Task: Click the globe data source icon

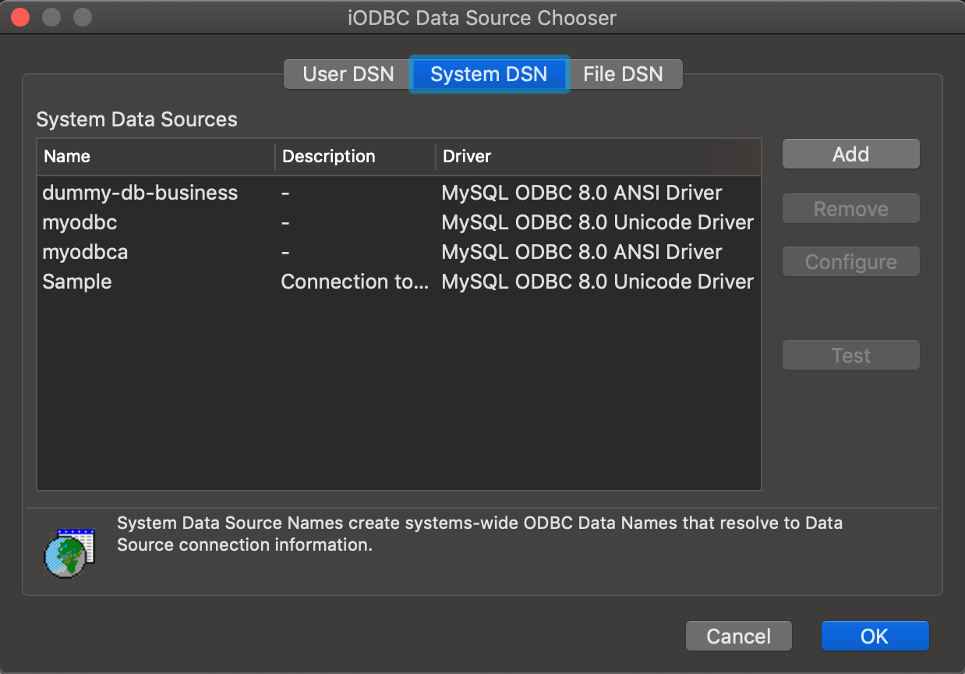Action: pyautogui.click(x=69, y=553)
